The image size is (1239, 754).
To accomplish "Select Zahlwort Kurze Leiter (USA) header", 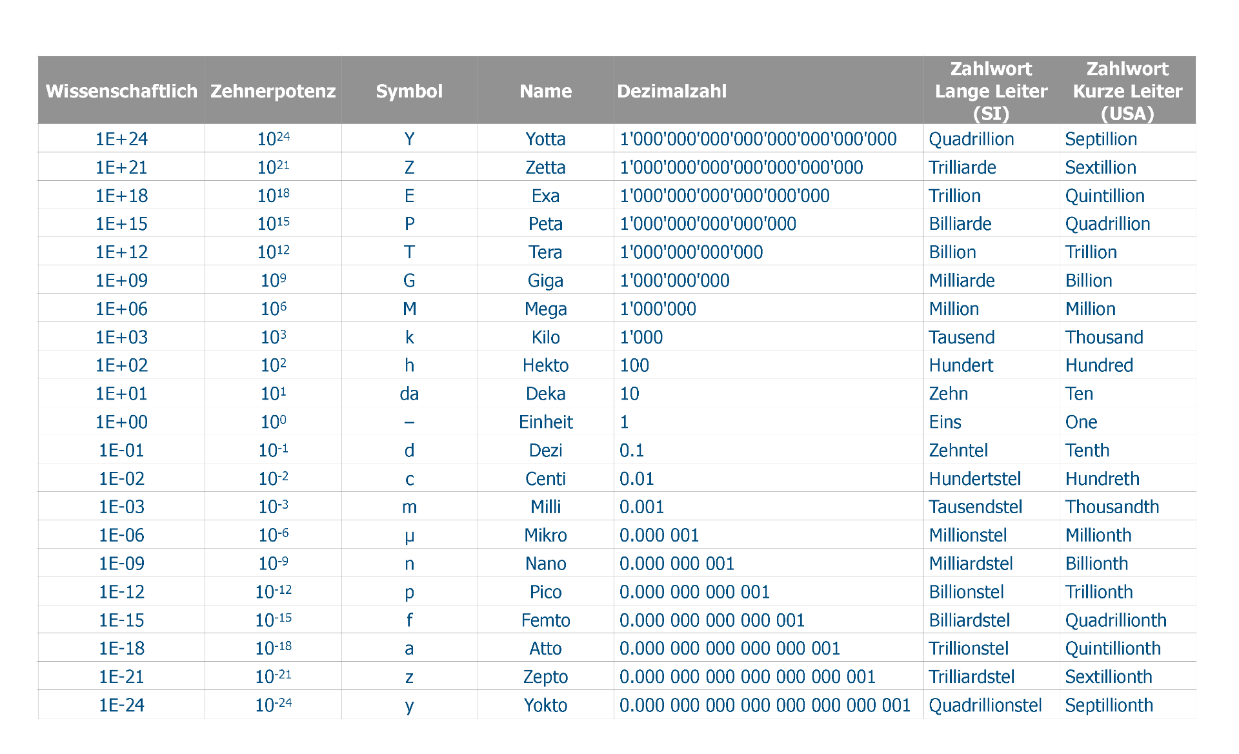I will (1127, 91).
